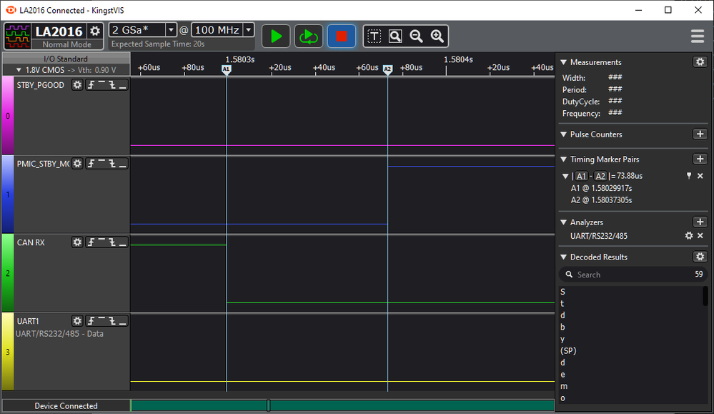Collapse the Pulse Counters section

click(564, 134)
